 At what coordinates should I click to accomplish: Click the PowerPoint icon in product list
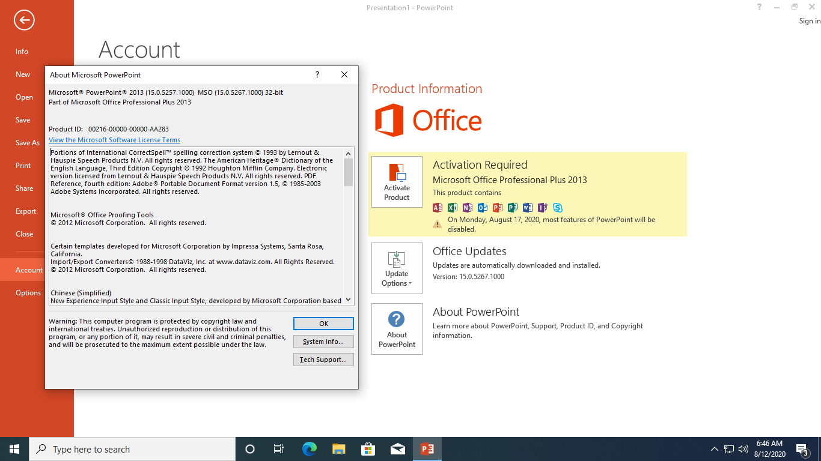click(x=498, y=208)
